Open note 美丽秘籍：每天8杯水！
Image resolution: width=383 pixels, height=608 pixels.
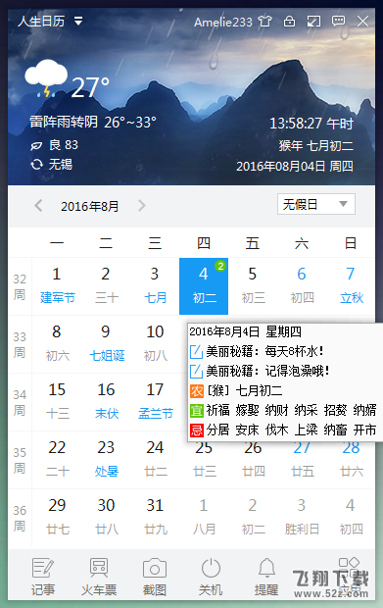pyautogui.click(x=257, y=351)
